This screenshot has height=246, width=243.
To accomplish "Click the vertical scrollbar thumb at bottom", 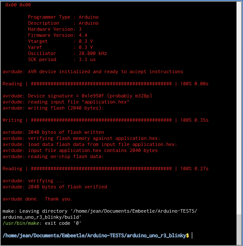I will pos(239,229).
